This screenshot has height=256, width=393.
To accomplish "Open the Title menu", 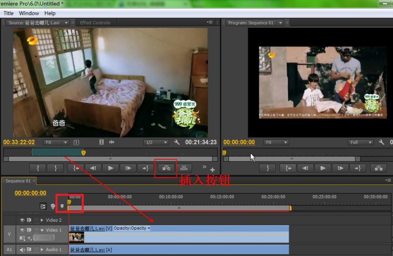I will click(x=9, y=13).
